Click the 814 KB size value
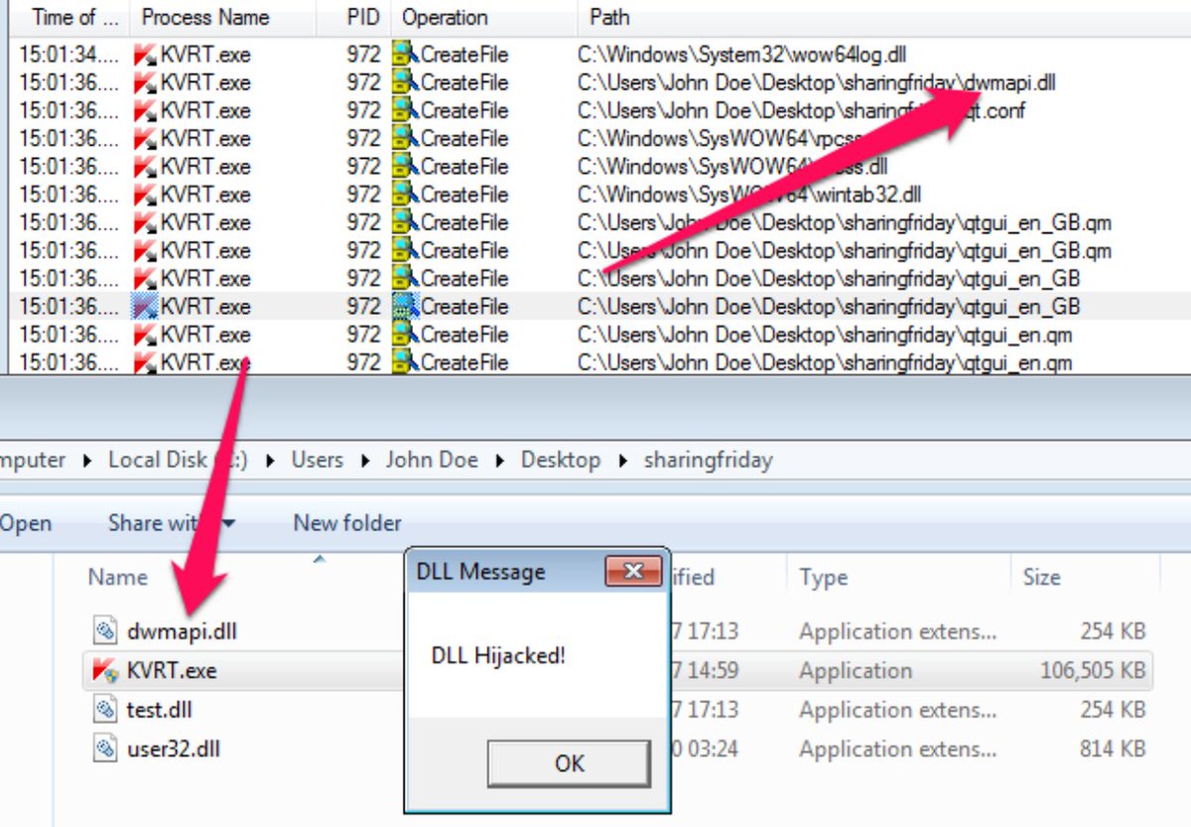 click(1113, 748)
